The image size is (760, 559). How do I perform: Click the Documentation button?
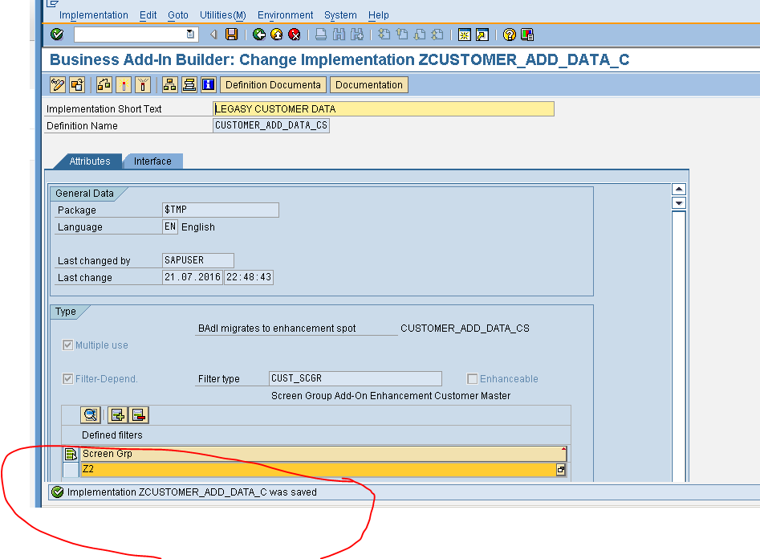point(368,84)
